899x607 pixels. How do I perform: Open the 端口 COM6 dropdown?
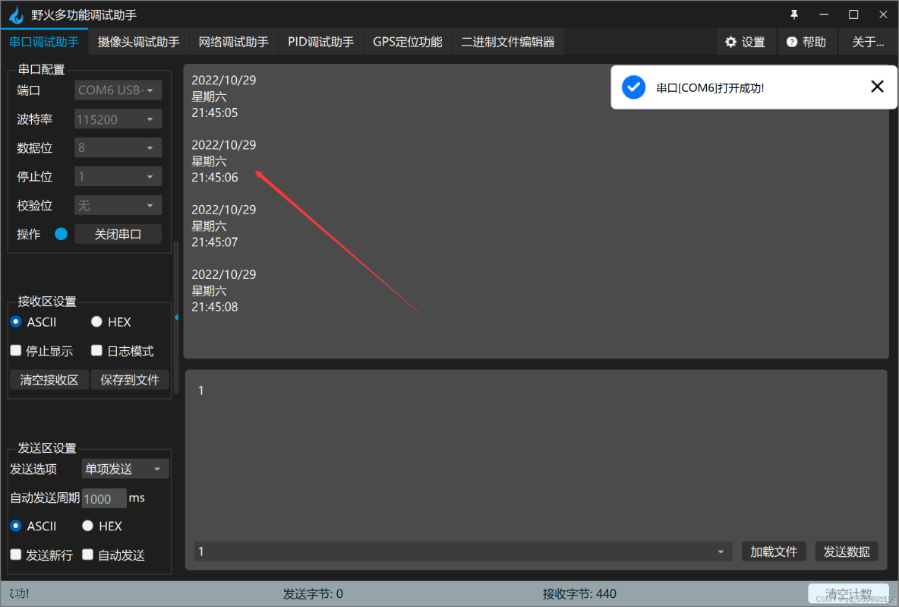click(118, 90)
